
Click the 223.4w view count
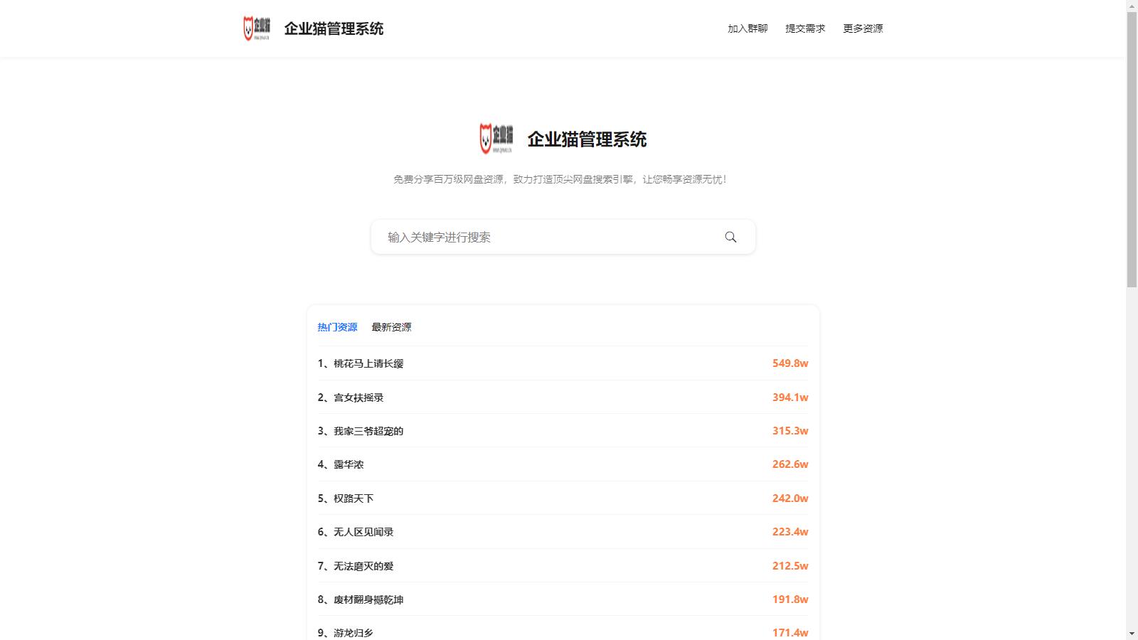790,532
